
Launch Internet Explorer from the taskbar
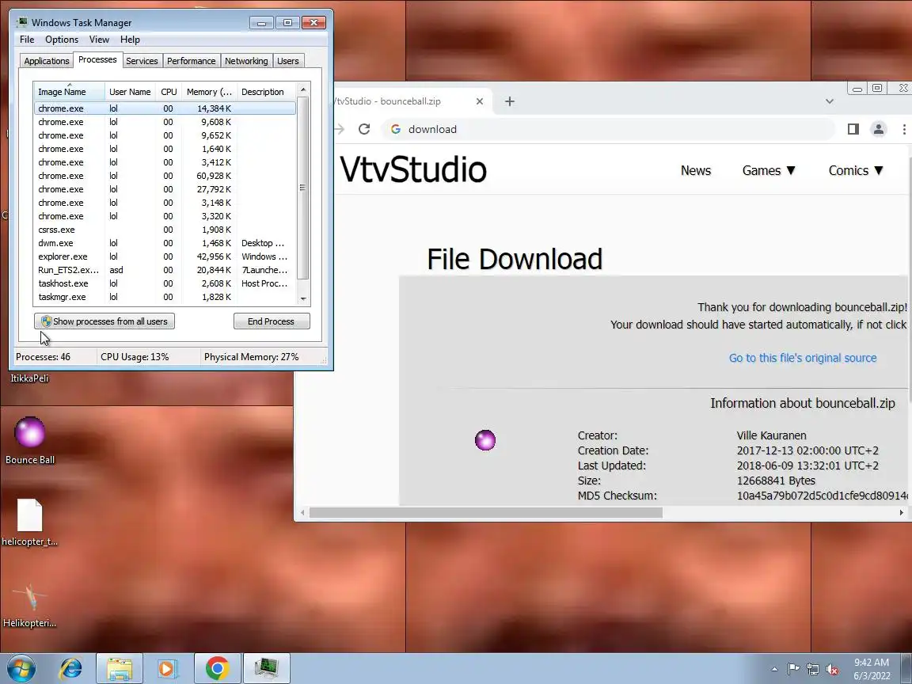click(71, 668)
